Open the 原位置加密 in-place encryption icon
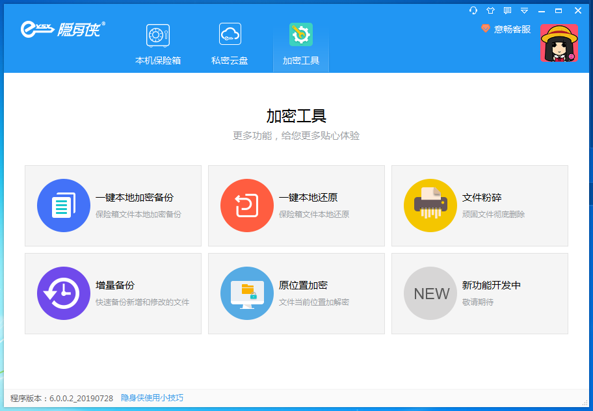 [247, 293]
